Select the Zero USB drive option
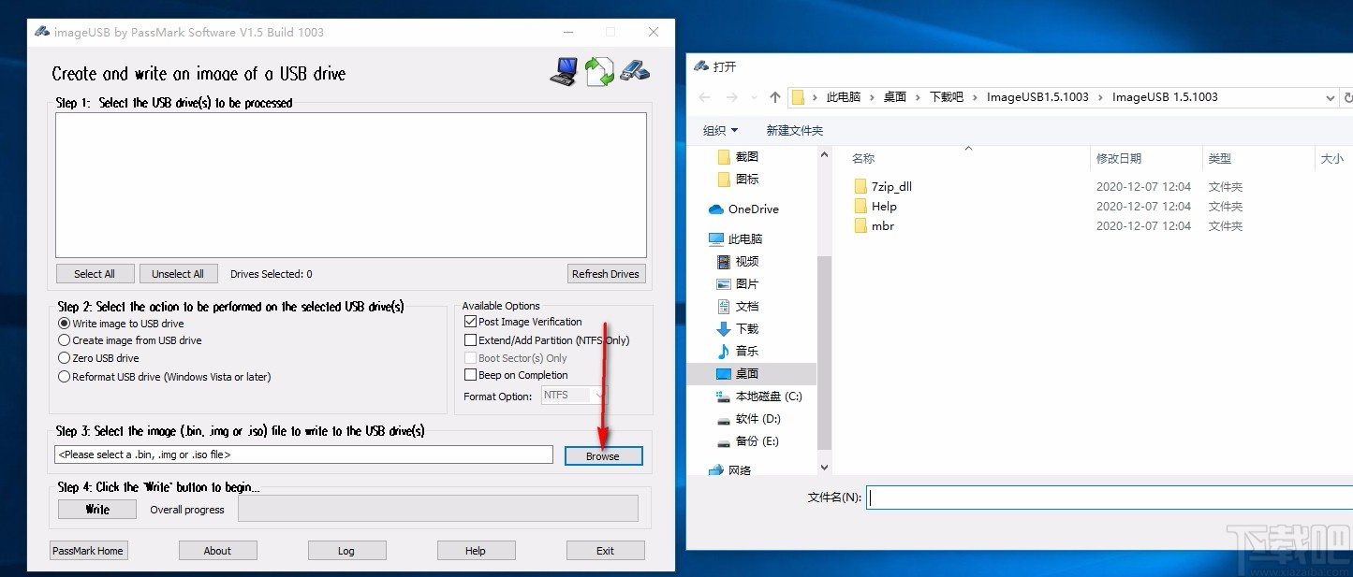 coord(64,357)
